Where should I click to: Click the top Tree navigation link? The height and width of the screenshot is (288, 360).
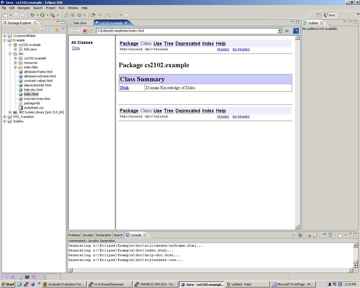[169, 43]
